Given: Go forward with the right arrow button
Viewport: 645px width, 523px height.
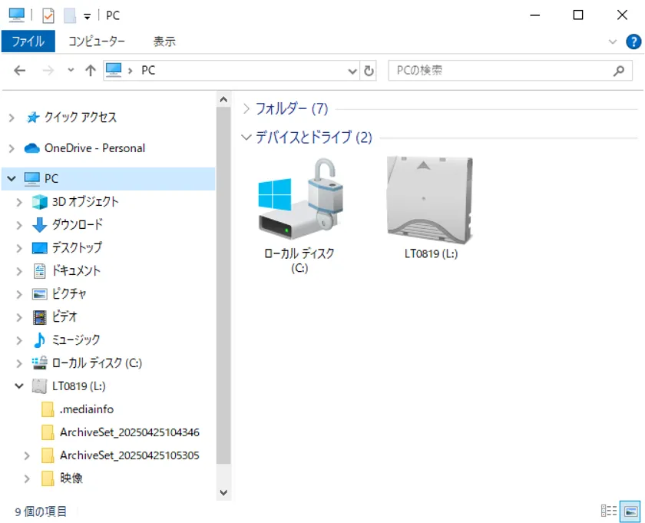Looking at the screenshot, I should coord(48,71).
